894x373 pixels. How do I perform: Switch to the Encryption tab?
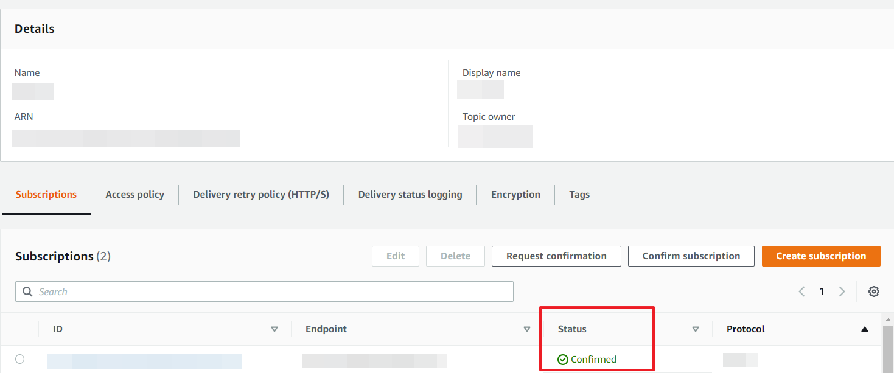coord(515,195)
